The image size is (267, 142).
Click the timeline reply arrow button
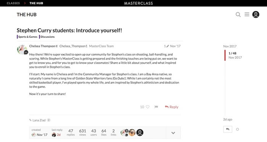click(x=227, y=129)
